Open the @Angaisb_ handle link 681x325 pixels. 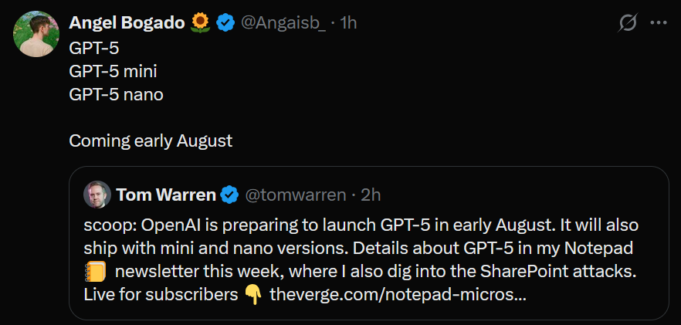tap(283, 23)
